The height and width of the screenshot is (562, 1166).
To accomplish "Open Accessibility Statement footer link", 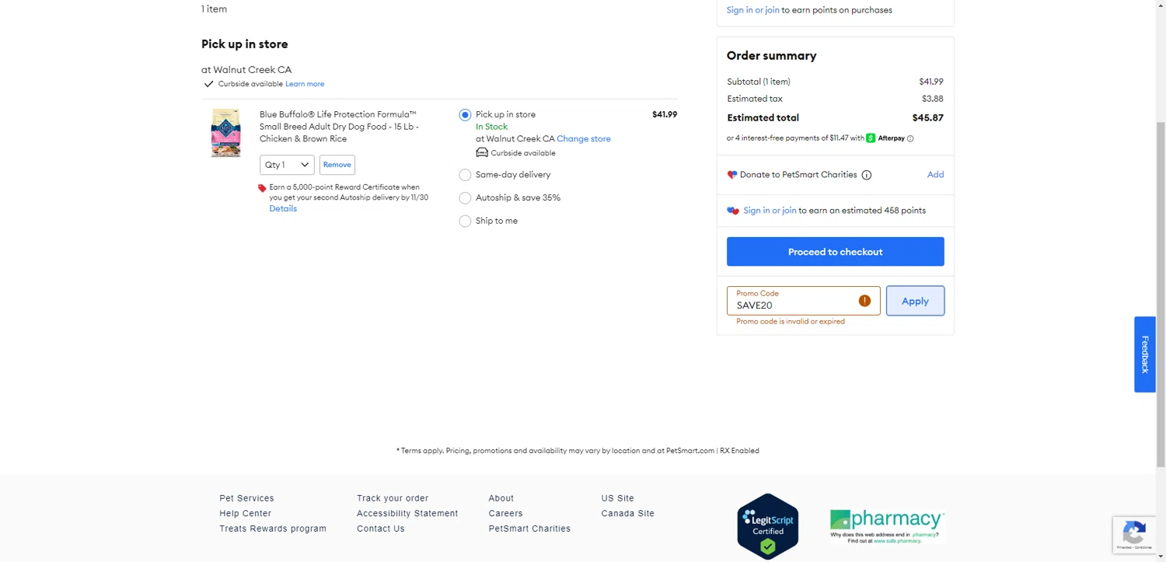I will pyautogui.click(x=407, y=514).
